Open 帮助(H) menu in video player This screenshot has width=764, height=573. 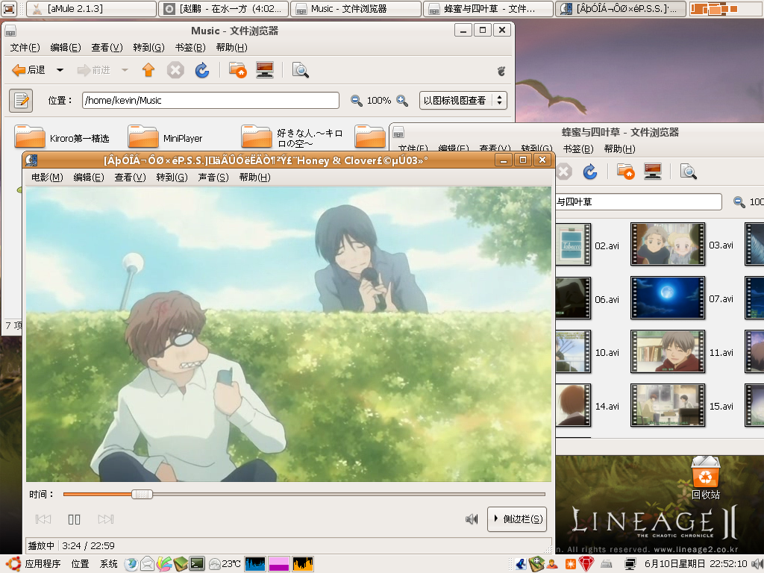point(255,178)
